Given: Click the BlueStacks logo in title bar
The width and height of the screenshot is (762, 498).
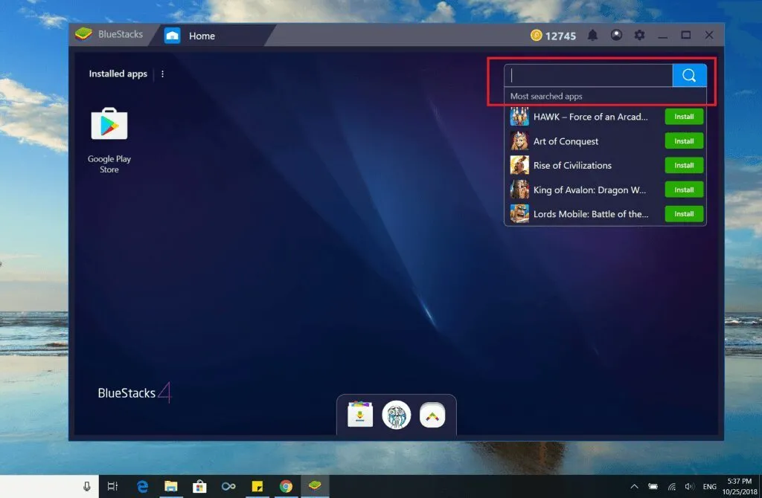Looking at the screenshot, I should [83, 34].
